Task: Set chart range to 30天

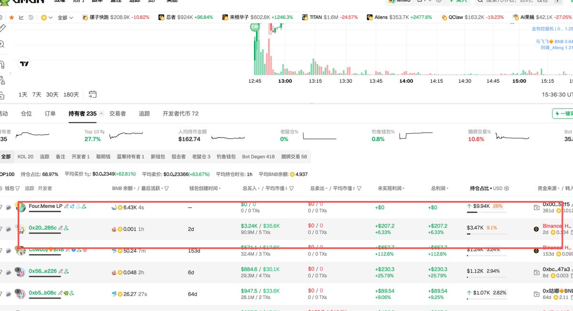Action: coord(53,95)
